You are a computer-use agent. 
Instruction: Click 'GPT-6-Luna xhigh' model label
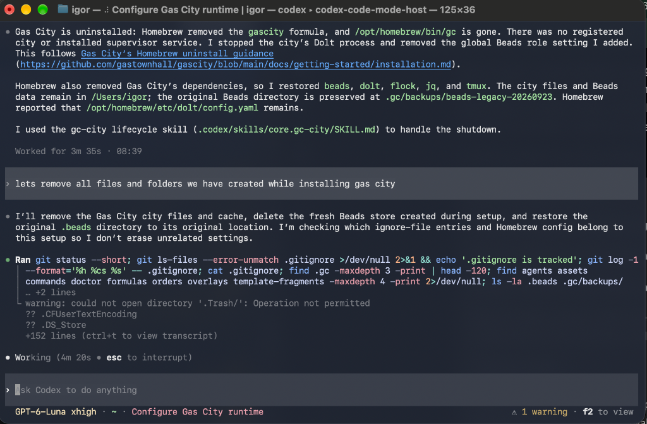[x=56, y=411]
